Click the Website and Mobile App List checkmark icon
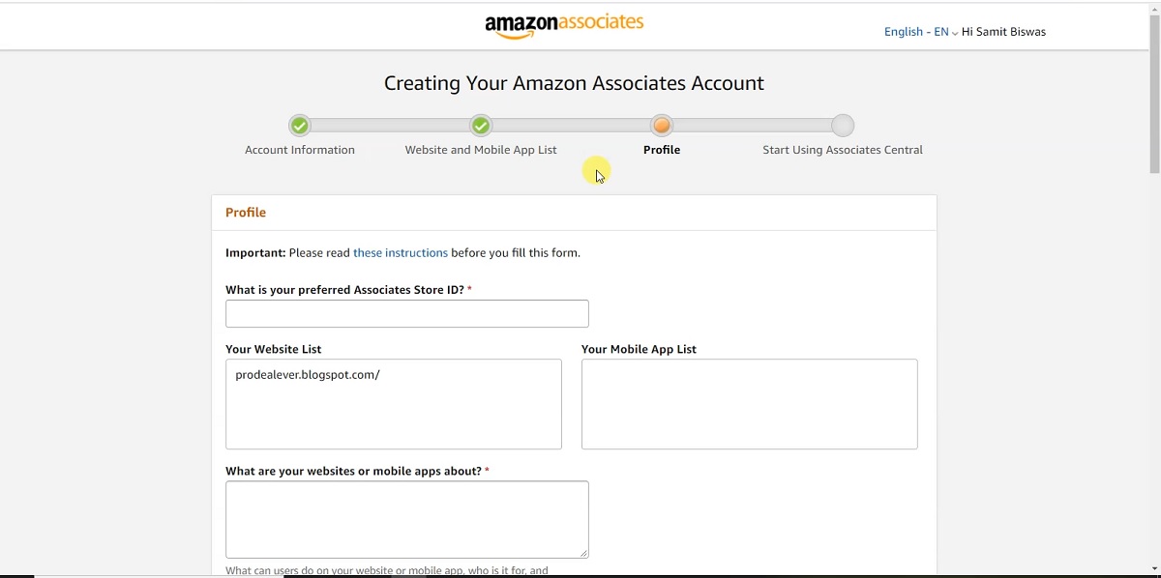This screenshot has height=578, width=1161. [x=481, y=126]
